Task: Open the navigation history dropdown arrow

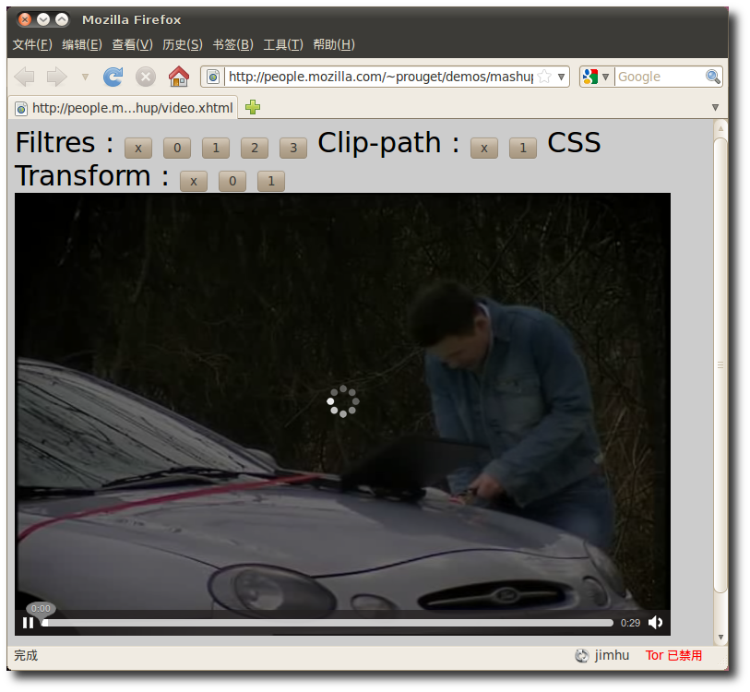Action: (x=85, y=77)
